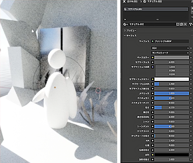Expand the プレビュー panel
This screenshot has height=163, width=193.
130,31
